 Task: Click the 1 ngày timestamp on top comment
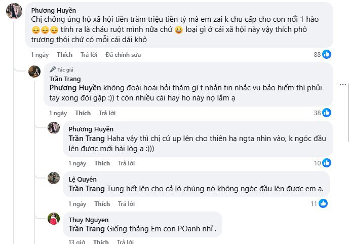coord(40,54)
